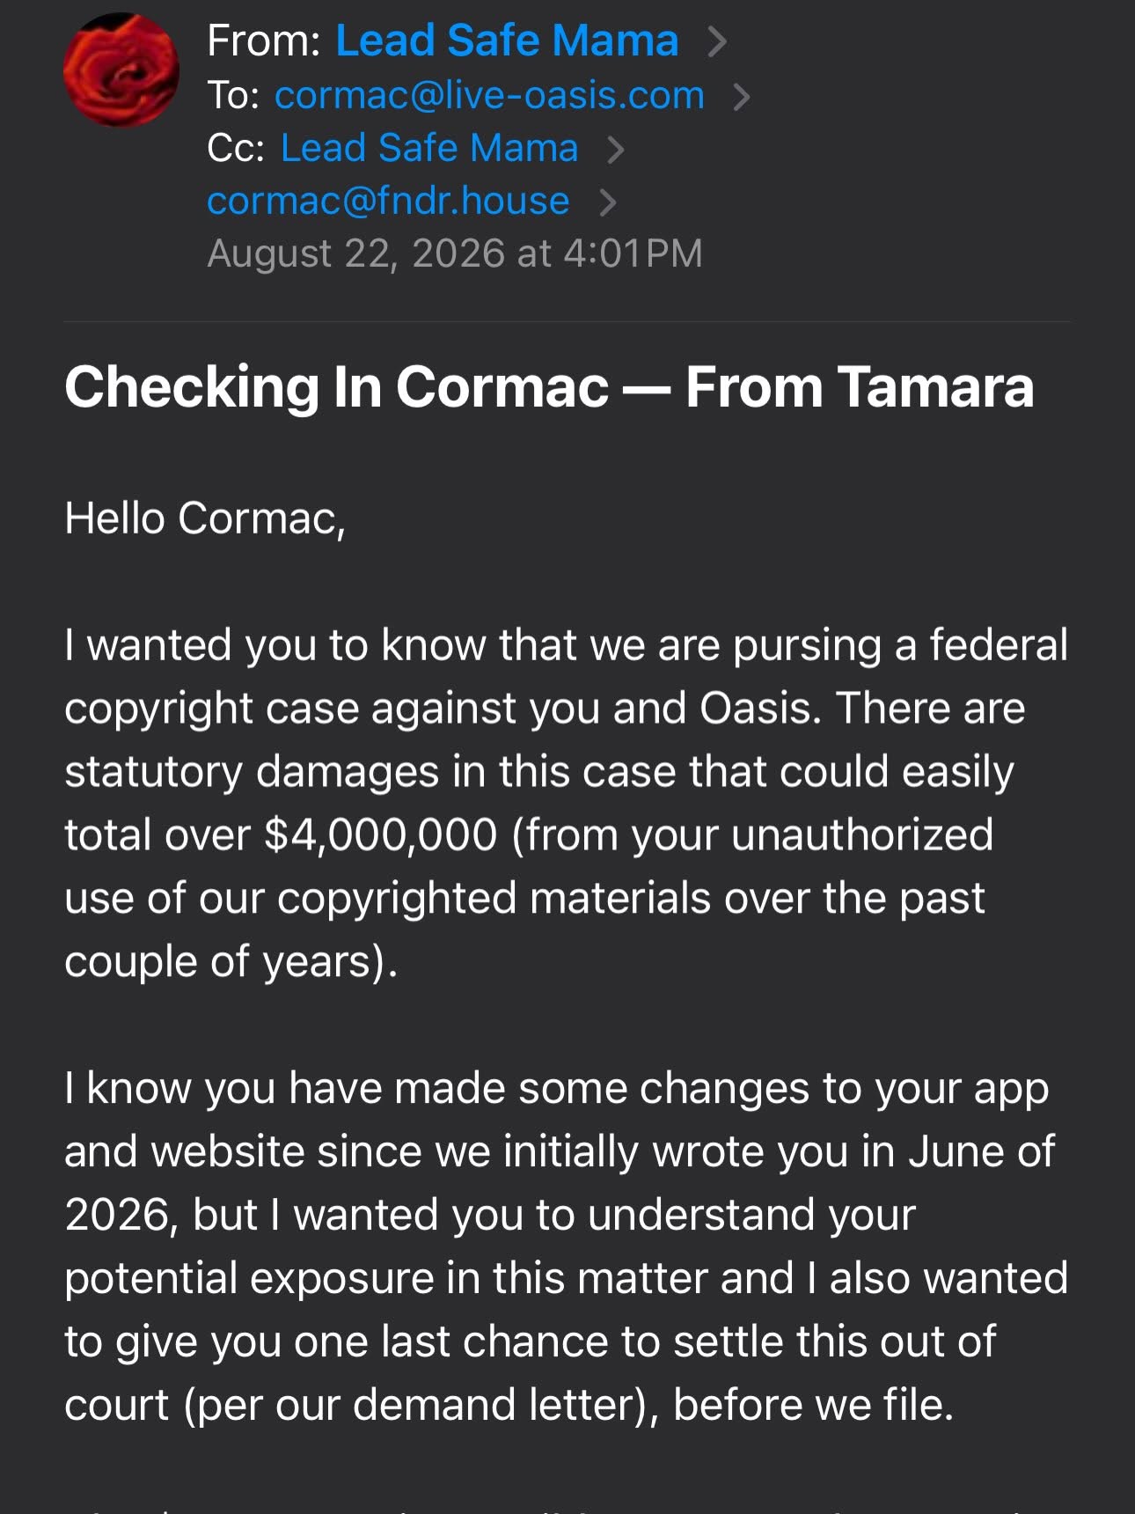Tap the August 22, 2026 timestamp
Screen dimensions: 1135x1514
(455, 254)
